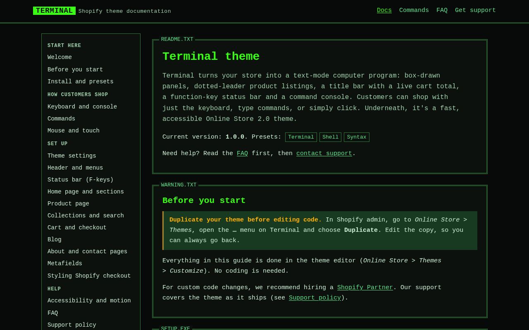This screenshot has width=529, height=330.
Task: Select Status bar (F-keys) link
Action: (x=81, y=180)
